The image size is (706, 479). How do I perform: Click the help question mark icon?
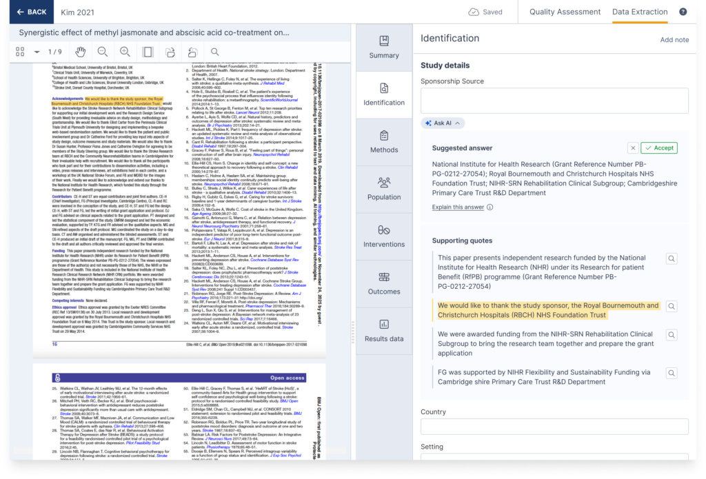click(x=683, y=12)
